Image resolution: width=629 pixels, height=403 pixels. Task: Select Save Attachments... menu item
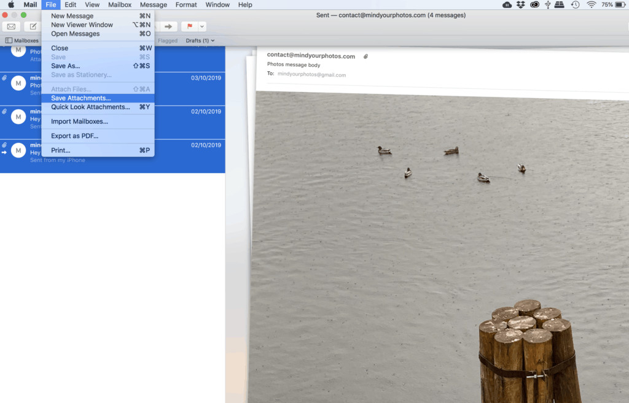tap(98, 98)
